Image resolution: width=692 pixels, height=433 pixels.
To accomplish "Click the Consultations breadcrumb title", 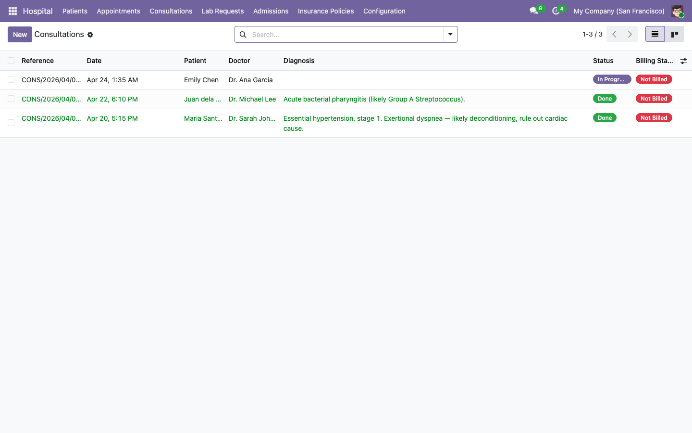I will click(x=59, y=34).
